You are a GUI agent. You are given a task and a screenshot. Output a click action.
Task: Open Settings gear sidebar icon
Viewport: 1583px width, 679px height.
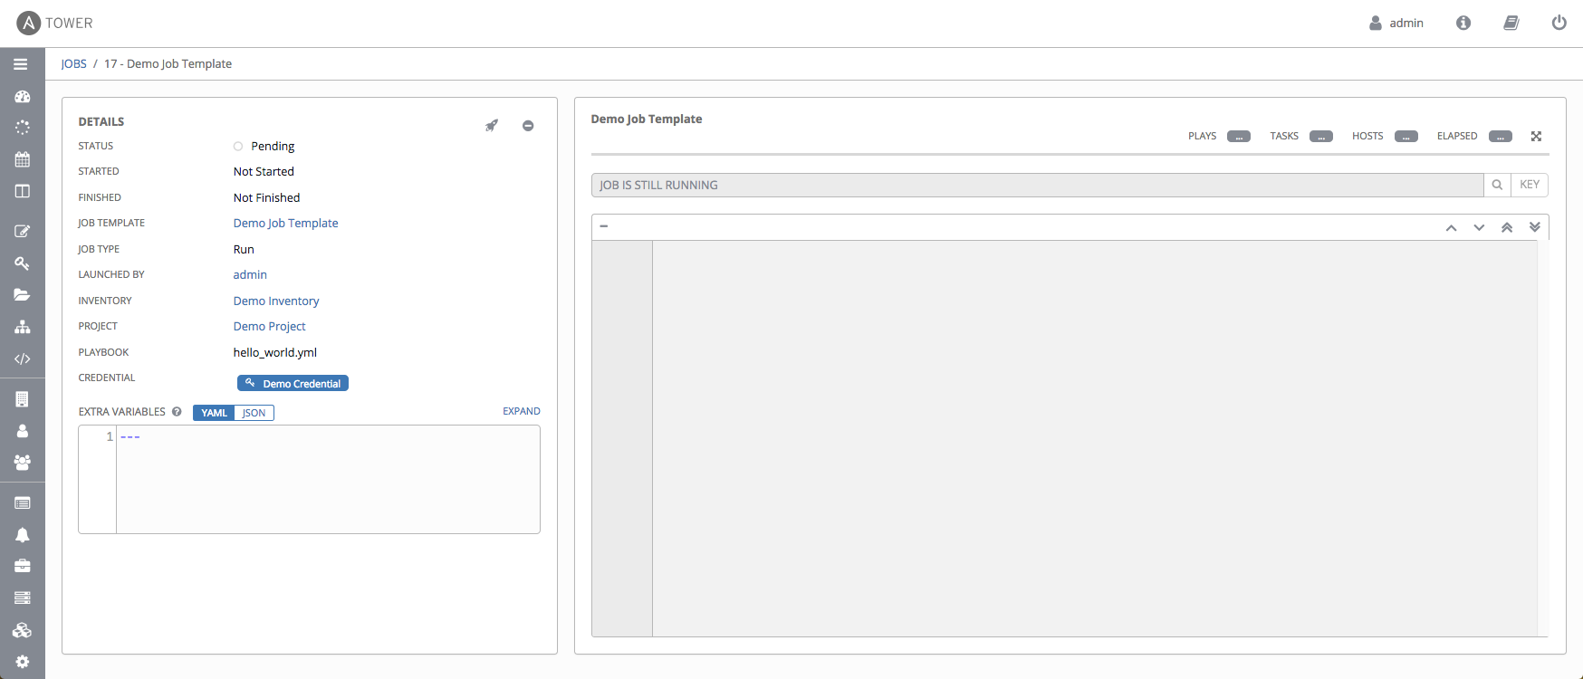23,662
